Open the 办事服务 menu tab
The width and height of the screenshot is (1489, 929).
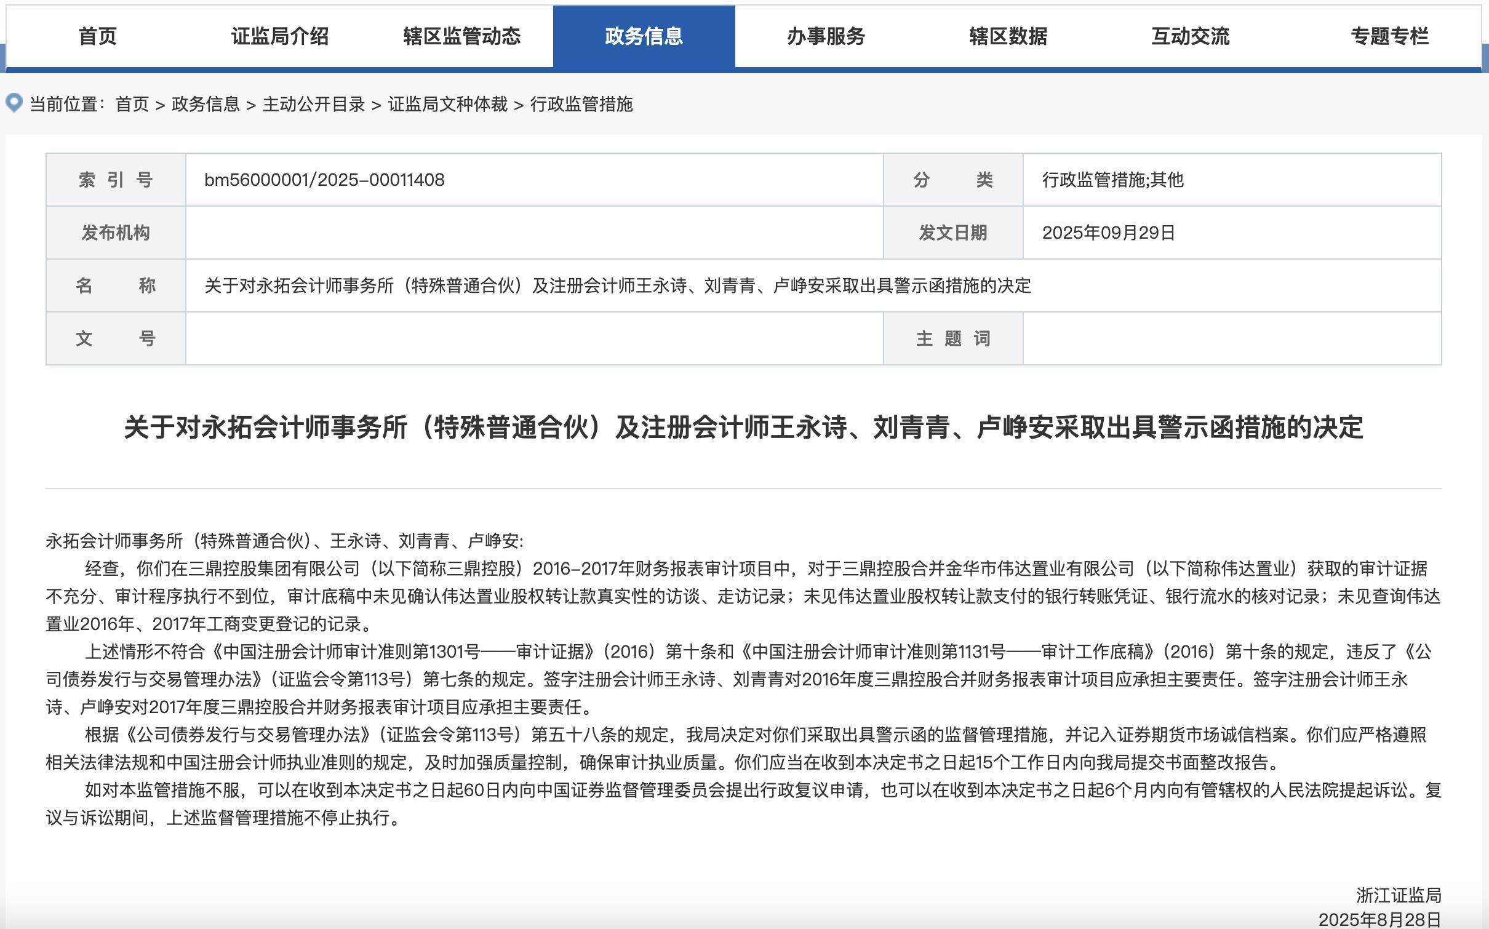tap(826, 36)
